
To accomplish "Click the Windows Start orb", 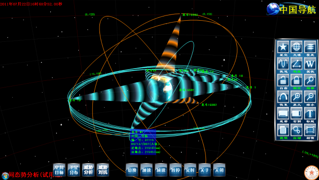I will pyautogui.click(x=5, y=176).
